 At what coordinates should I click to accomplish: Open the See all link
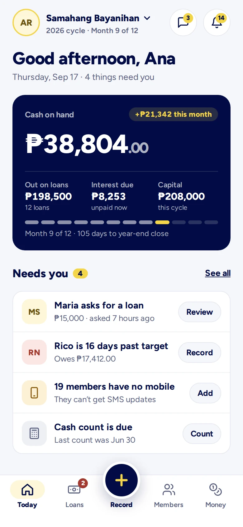pyautogui.click(x=218, y=273)
